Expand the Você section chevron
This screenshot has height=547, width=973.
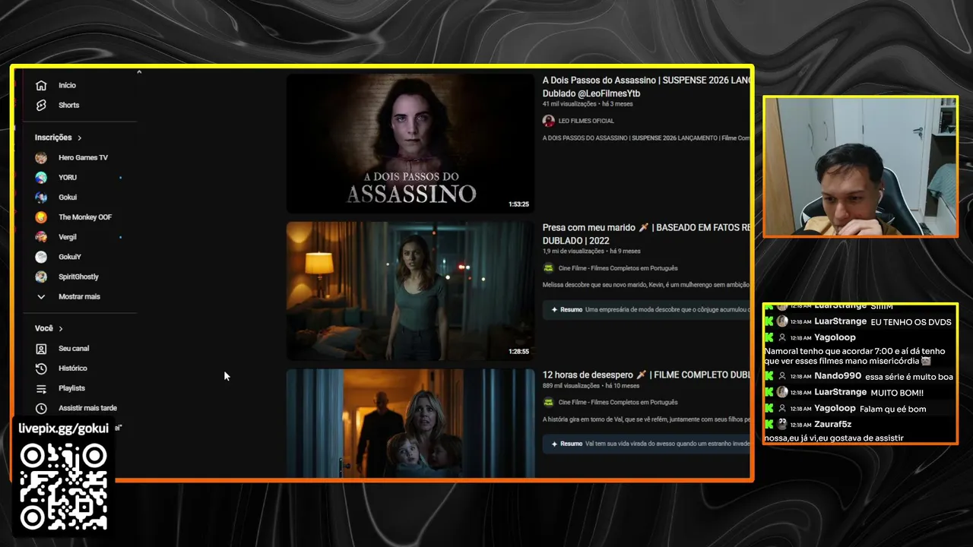[61, 328]
